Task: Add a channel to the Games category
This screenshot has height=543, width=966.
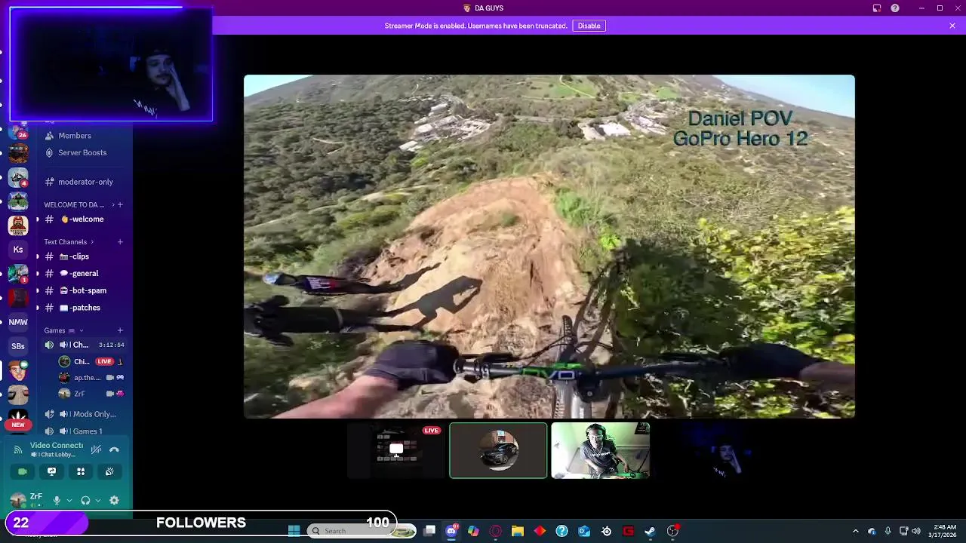Action: coord(120,330)
